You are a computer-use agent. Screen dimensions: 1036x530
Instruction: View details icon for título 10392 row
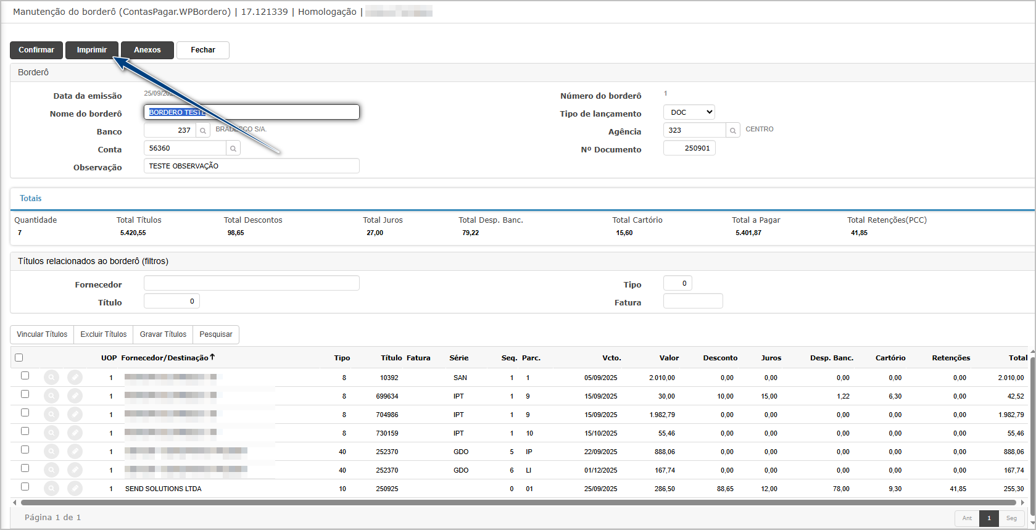[x=52, y=378]
